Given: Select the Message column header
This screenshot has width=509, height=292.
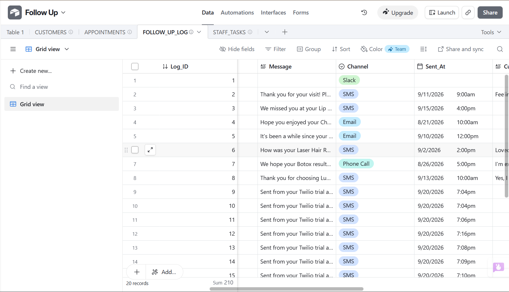Looking at the screenshot, I should (x=297, y=66).
